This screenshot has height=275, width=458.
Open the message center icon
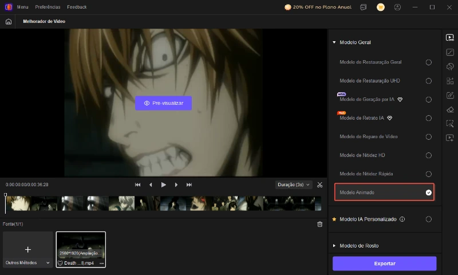tap(364, 7)
